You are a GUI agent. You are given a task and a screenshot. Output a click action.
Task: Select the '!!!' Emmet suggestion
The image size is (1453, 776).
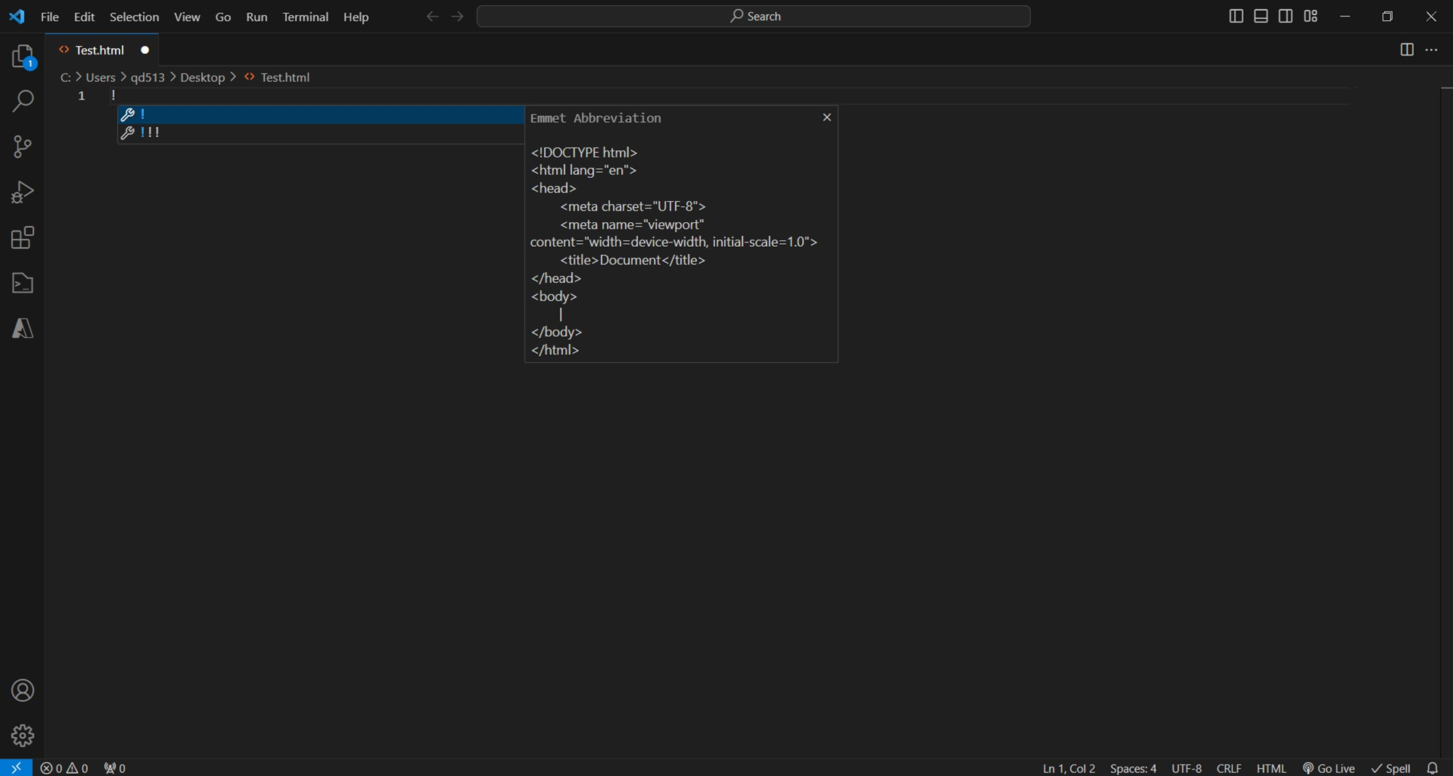tap(320, 133)
